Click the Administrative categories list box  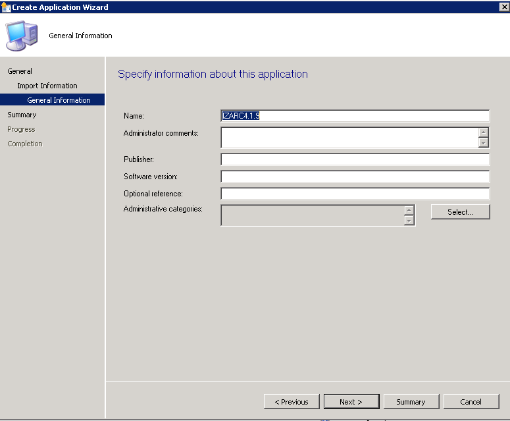pyautogui.click(x=313, y=215)
